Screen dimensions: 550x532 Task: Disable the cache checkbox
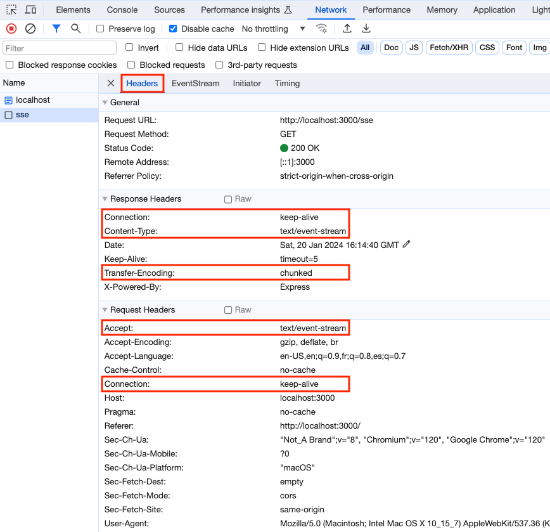173,29
